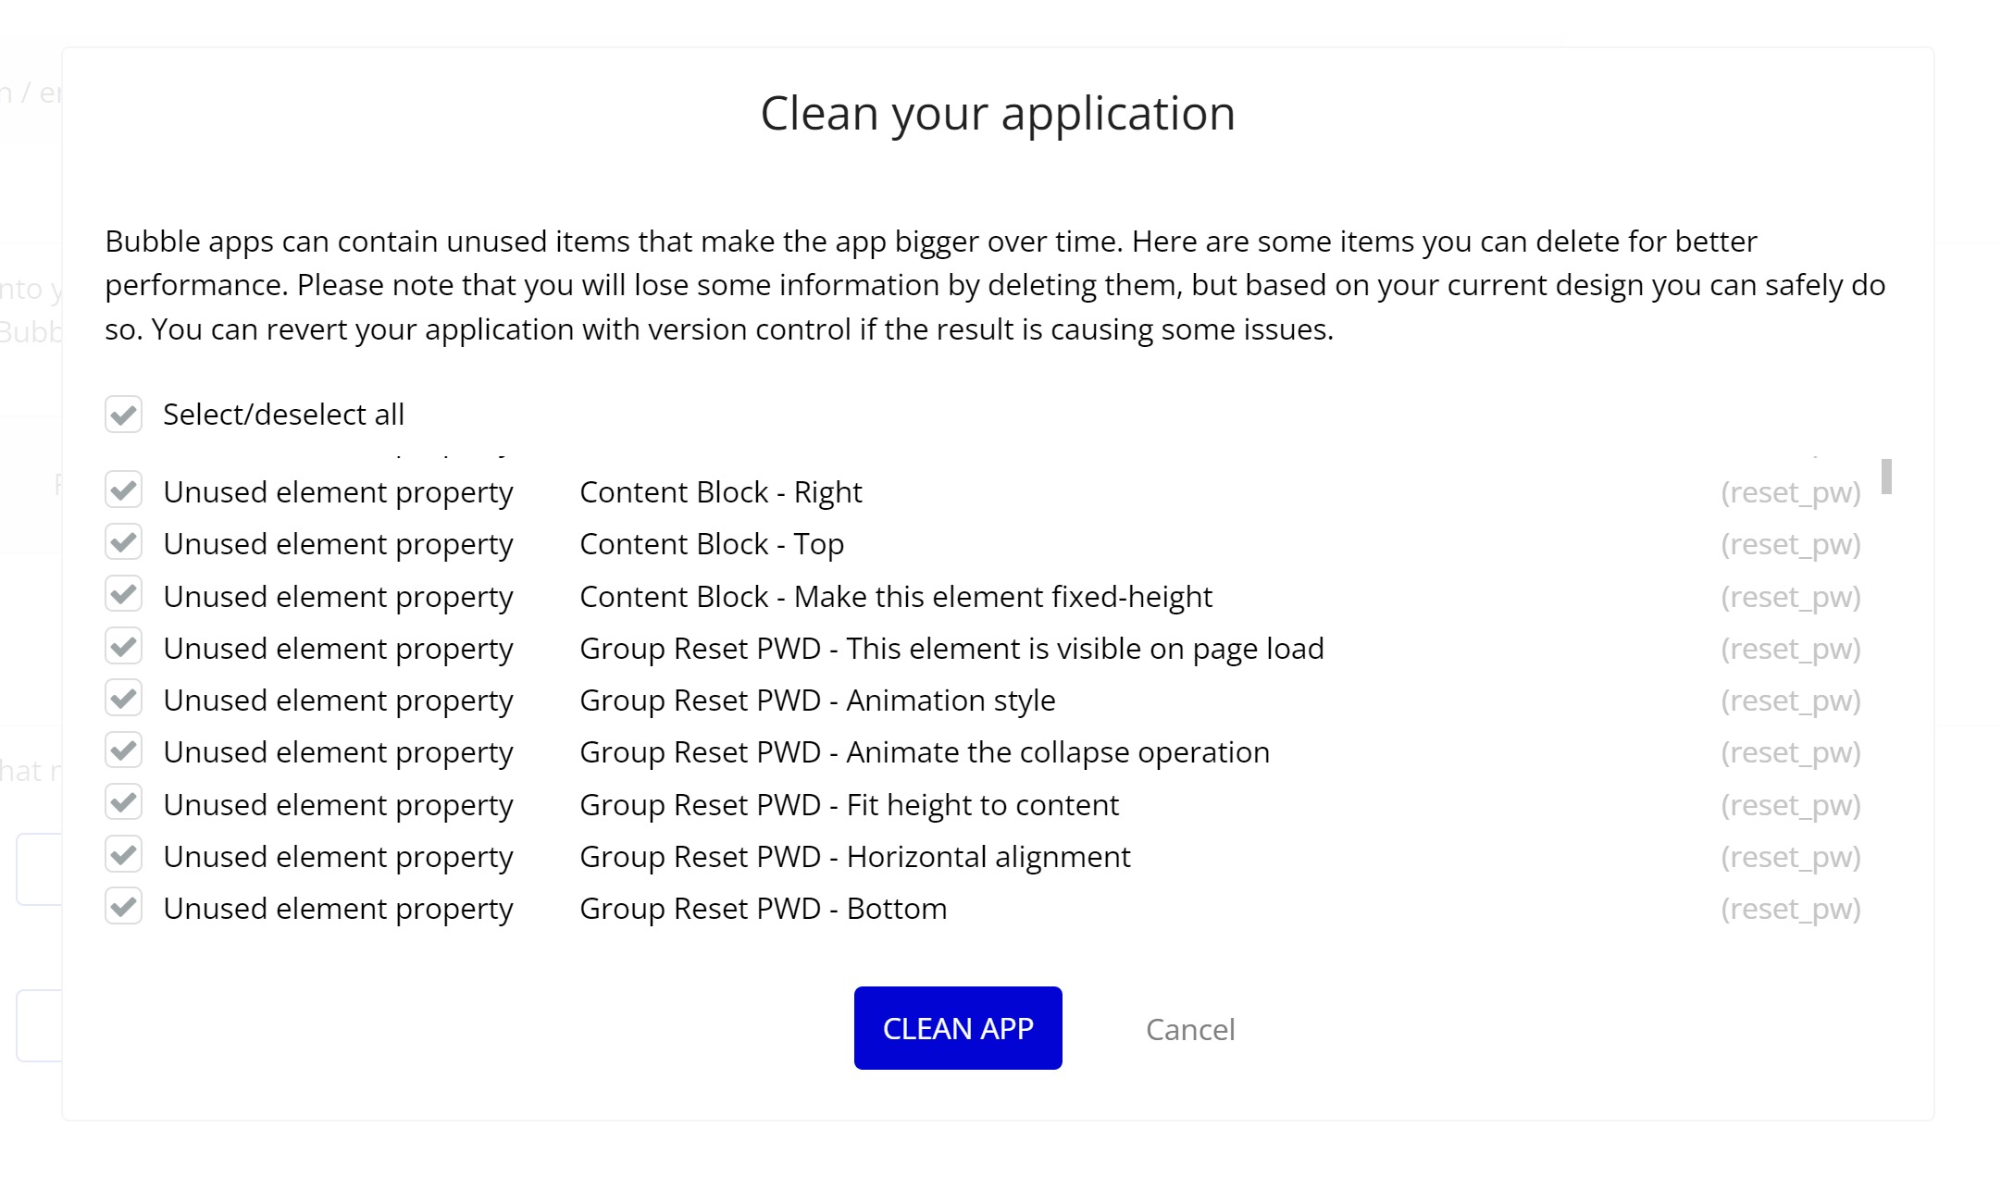
Task: Uncheck Content Block fixed-height property checkbox
Action: (123, 595)
